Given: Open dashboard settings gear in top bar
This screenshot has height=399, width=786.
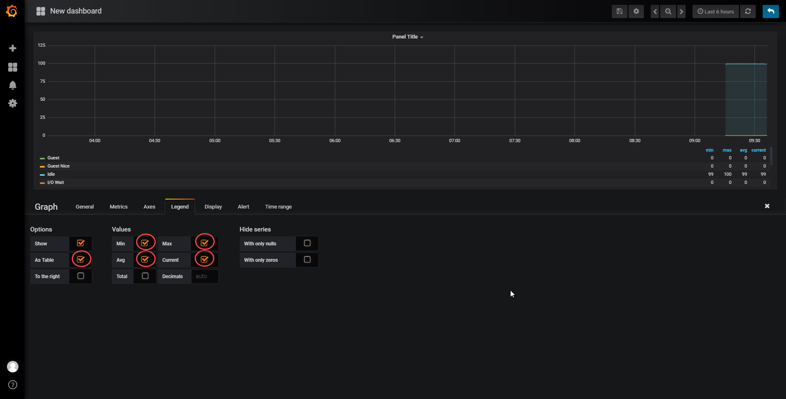Looking at the screenshot, I should pyautogui.click(x=636, y=11).
